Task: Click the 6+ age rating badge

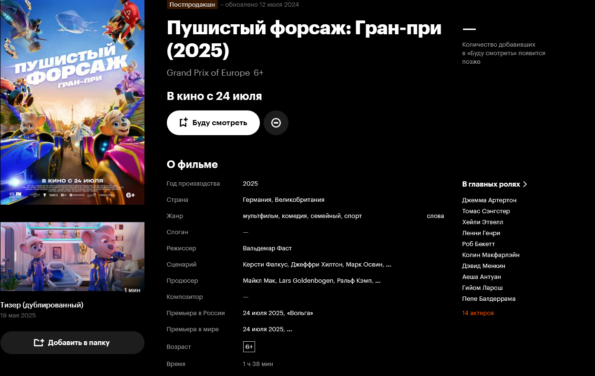Action: tap(249, 347)
